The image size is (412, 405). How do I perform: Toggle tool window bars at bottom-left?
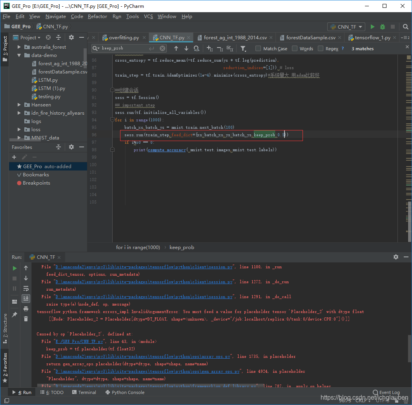(7, 401)
